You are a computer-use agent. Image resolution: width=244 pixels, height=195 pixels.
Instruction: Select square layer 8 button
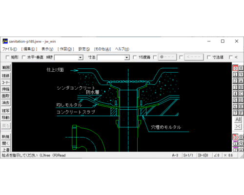[241, 68]
